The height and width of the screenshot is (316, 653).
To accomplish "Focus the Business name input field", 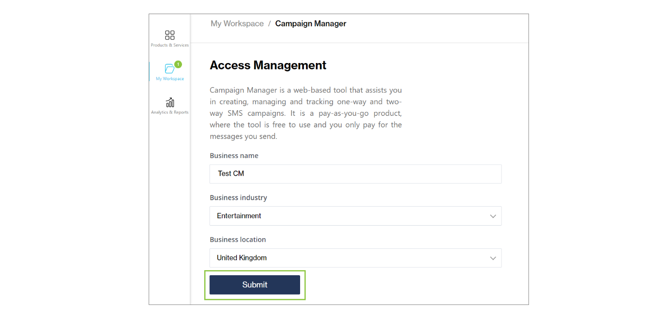I will coord(355,174).
